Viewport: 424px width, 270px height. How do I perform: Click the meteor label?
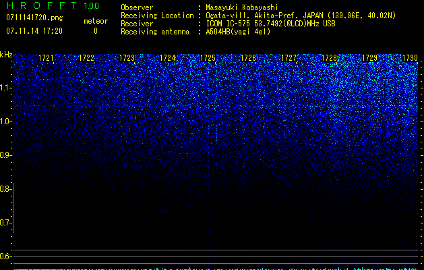click(96, 21)
